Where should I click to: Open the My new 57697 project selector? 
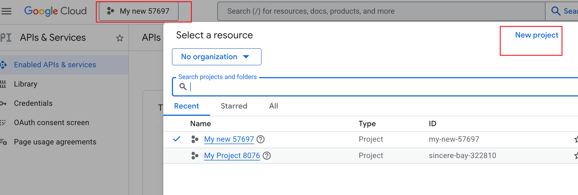[x=139, y=11]
